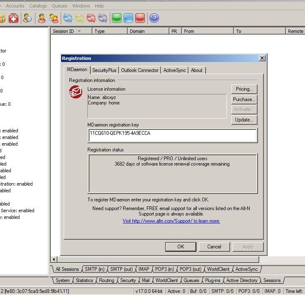
Task: Switch to the WorldClient bottom tab
Action: pos(167,280)
